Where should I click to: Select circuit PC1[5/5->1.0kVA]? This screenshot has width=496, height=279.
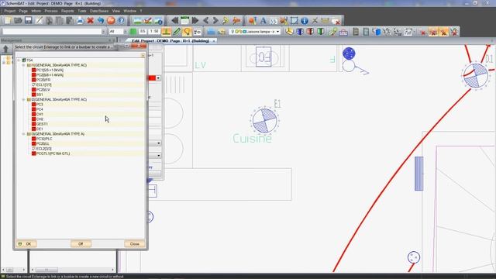(50, 71)
